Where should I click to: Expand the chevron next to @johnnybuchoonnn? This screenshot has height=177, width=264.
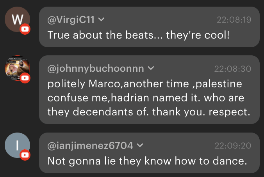click(x=151, y=69)
